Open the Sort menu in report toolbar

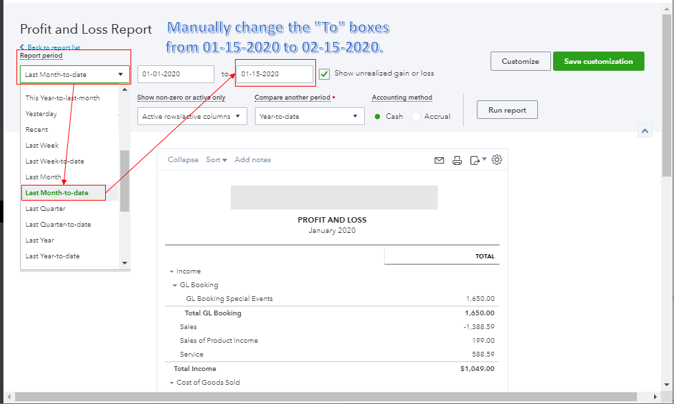click(216, 160)
